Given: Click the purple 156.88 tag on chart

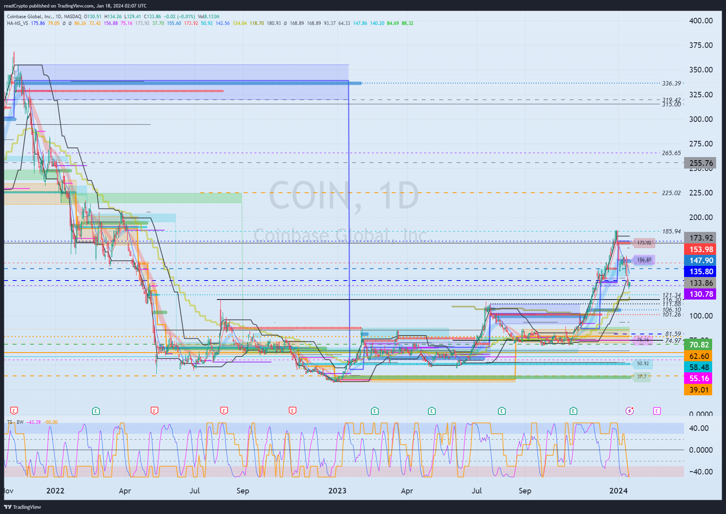Looking at the screenshot, I should (x=644, y=260).
